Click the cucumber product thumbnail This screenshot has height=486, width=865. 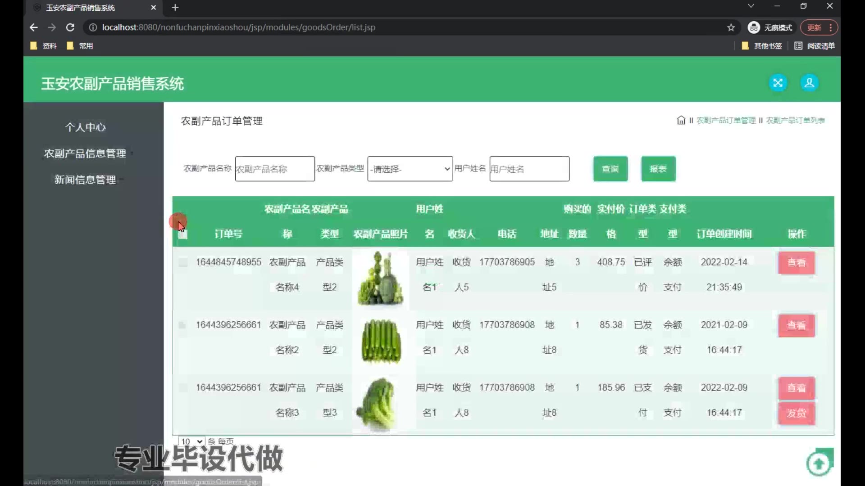point(381,341)
